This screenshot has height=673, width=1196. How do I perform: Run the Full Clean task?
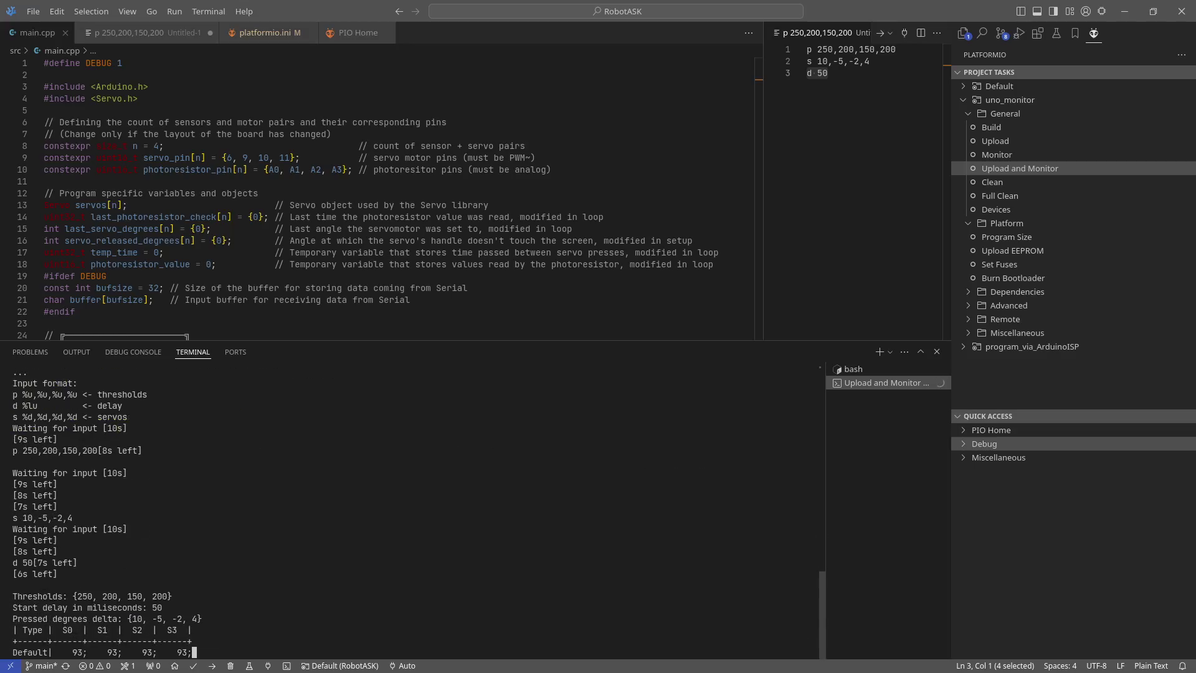1000,196
